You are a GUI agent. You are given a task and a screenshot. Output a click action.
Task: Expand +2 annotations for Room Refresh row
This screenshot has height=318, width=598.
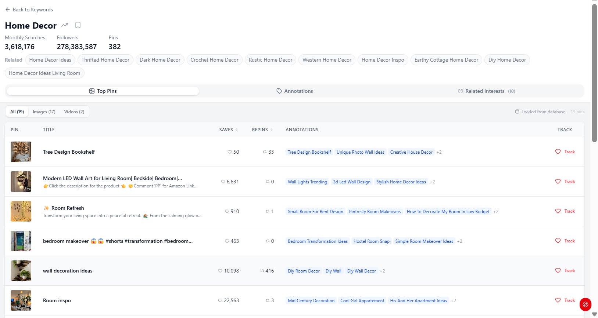coord(496,212)
